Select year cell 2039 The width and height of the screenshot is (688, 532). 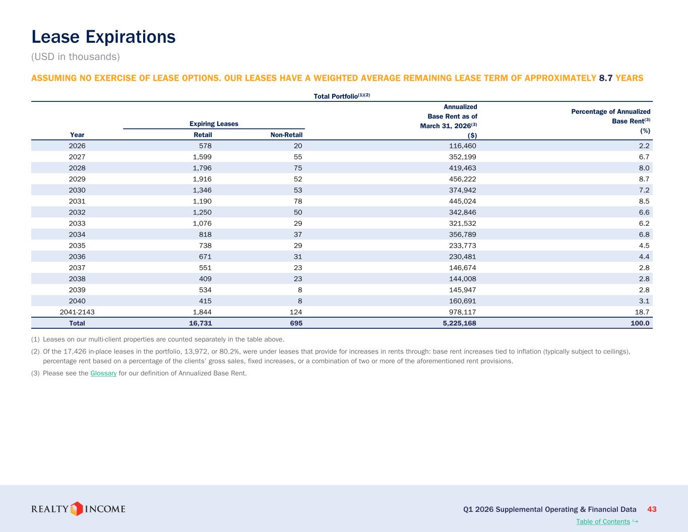tap(77, 290)
